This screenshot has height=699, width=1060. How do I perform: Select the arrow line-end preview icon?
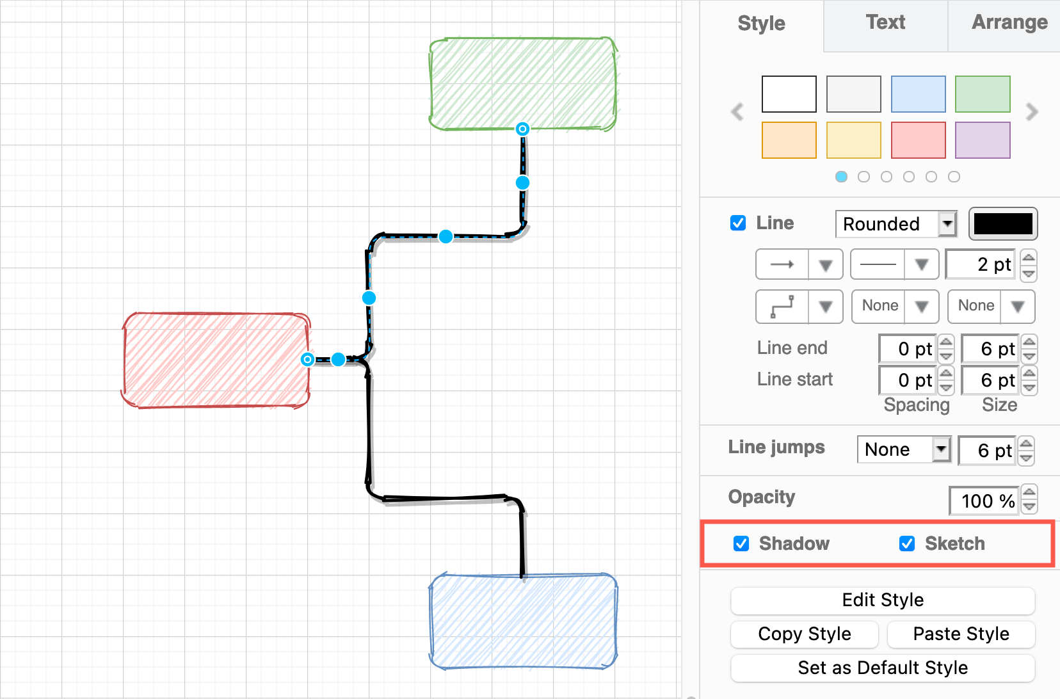(x=782, y=264)
